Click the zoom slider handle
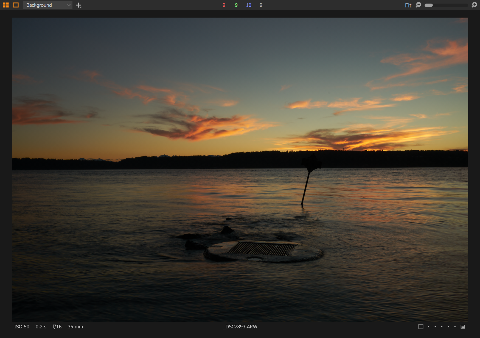The height and width of the screenshot is (338, 480). tap(429, 5)
